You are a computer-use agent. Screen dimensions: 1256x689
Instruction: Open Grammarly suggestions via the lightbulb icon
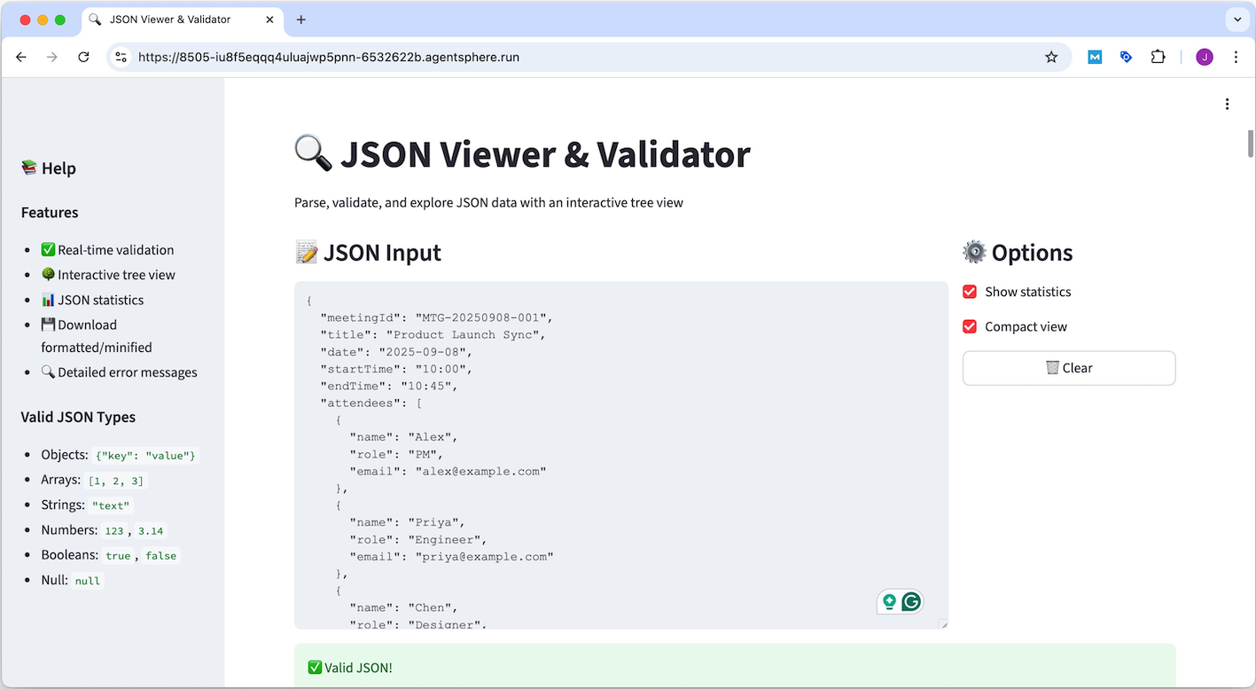coord(889,601)
